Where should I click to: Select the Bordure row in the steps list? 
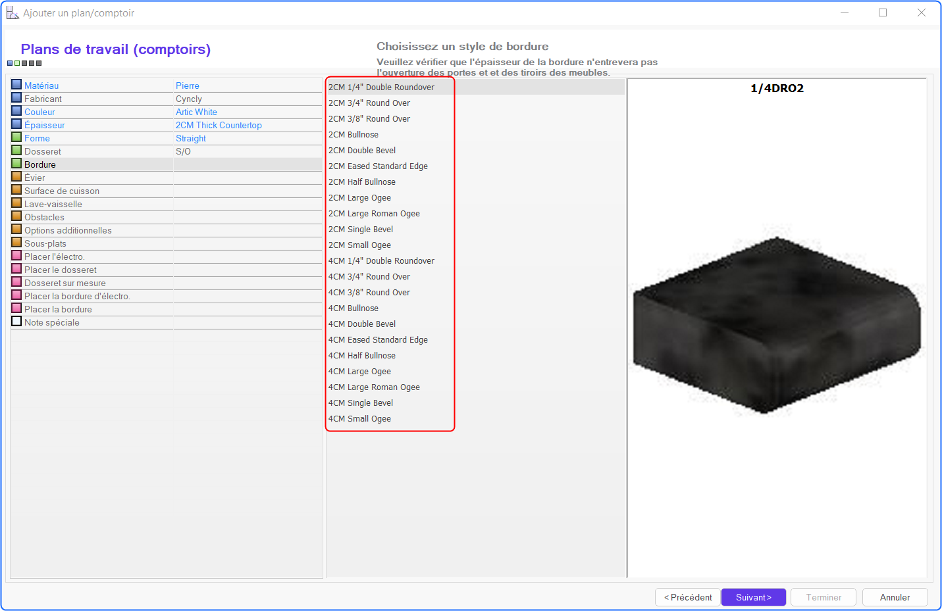pyautogui.click(x=166, y=164)
